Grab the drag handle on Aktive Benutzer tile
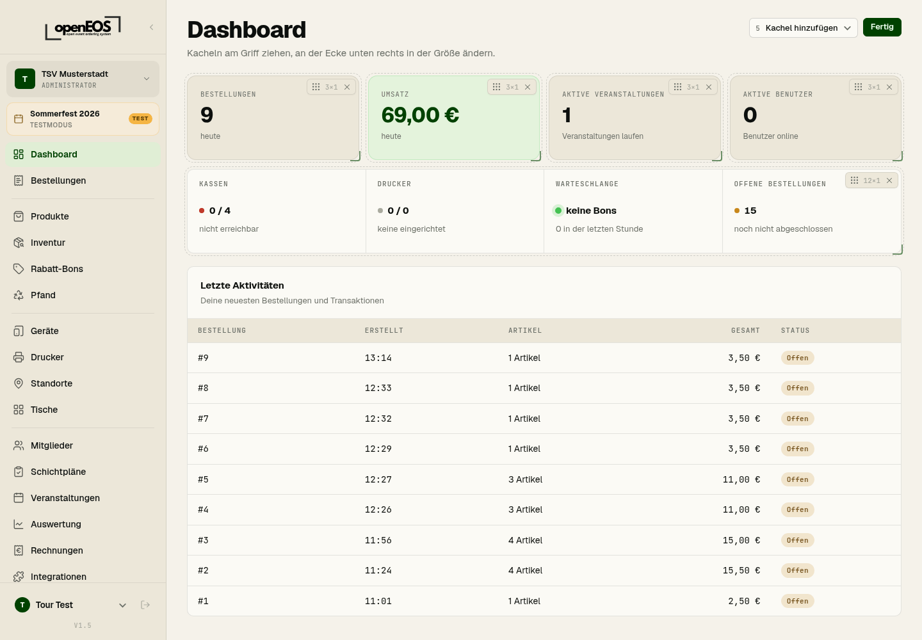Viewport: 922px width, 640px height. tap(858, 87)
